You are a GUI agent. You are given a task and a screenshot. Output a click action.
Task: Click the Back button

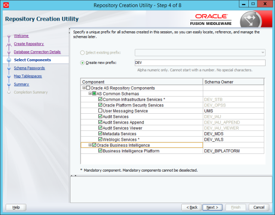tap(192, 207)
